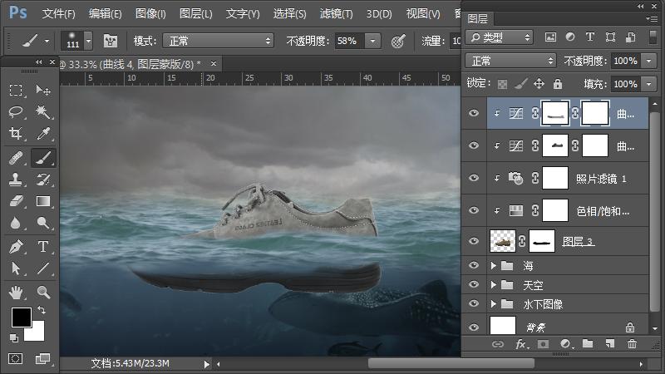665x374 pixels.
Task: Expand the 海 layer group
Action: [x=493, y=265]
